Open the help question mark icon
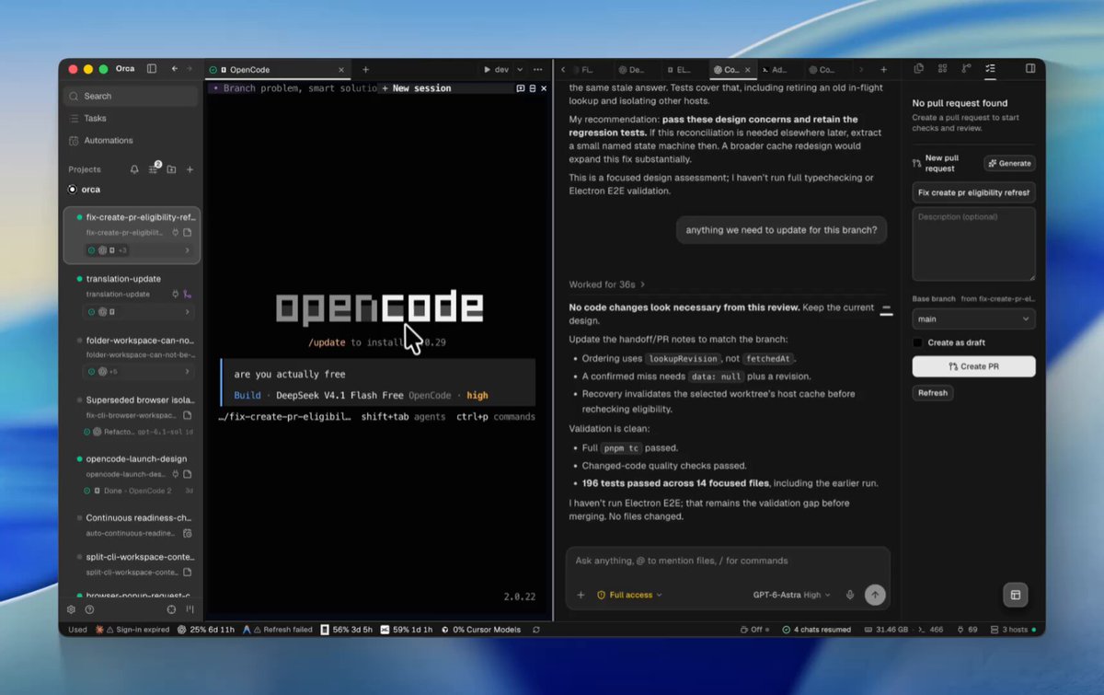 [x=89, y=609]
